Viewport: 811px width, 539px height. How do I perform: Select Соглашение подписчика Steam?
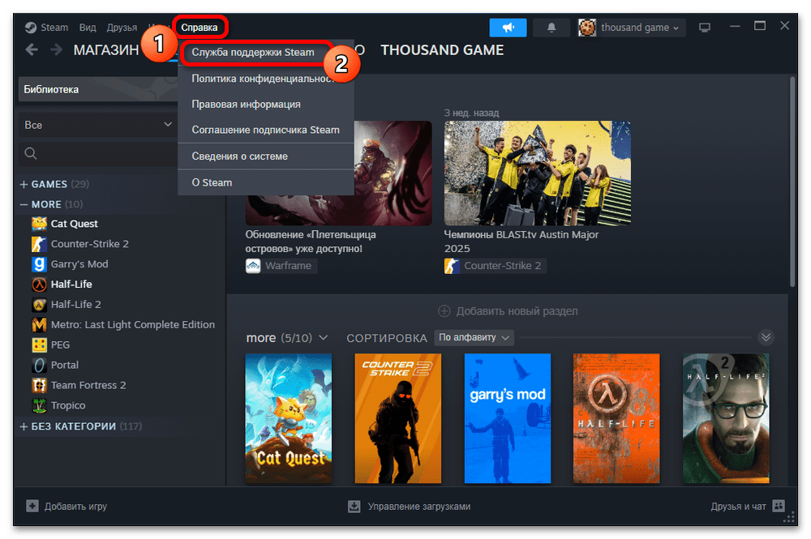tap(266, 130)
